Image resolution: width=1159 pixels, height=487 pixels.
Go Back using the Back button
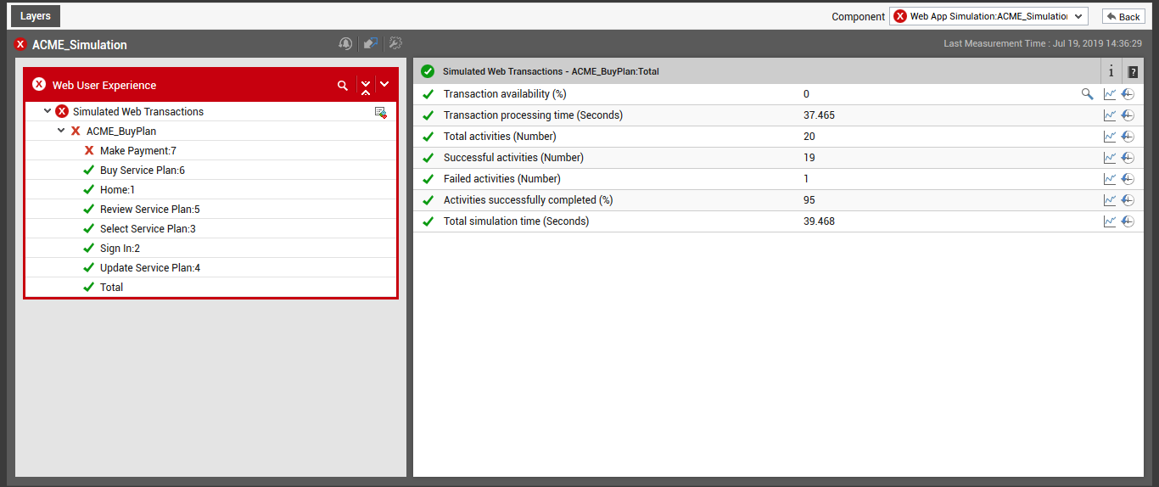1123,16
